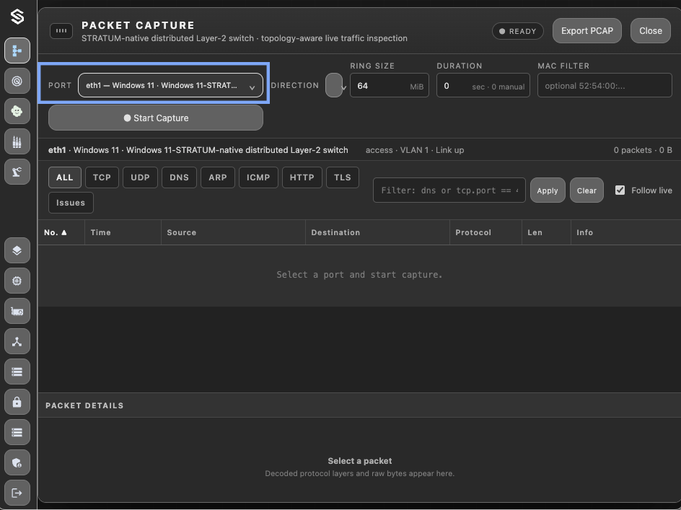
Task: Apply the display filter
Action: pos(548,190)
